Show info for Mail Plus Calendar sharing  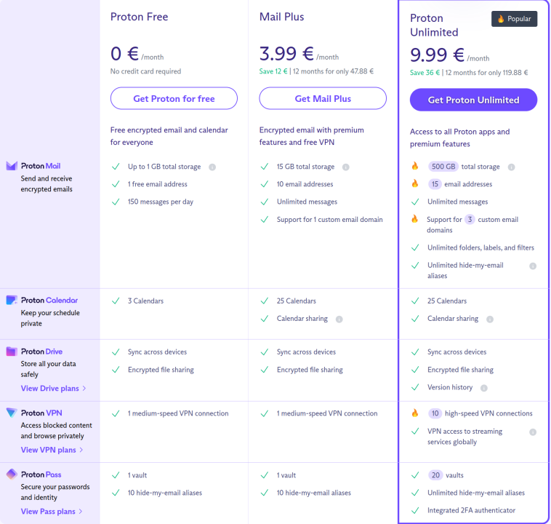(x=339, y=319)
